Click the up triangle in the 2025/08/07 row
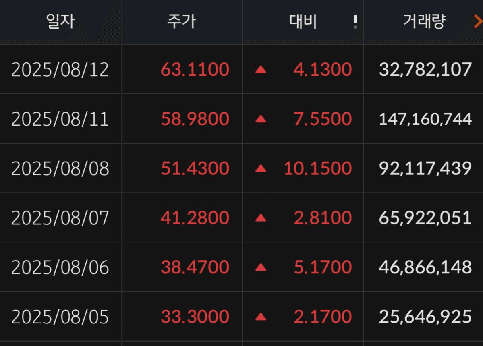Screen dimensions: 483x346 [261, 218]
